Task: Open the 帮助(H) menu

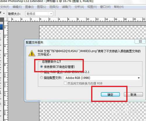Action: pyautogui.click(x=119, y=7)
